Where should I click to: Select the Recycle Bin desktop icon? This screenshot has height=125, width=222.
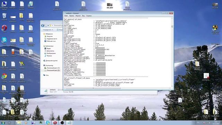4,17
